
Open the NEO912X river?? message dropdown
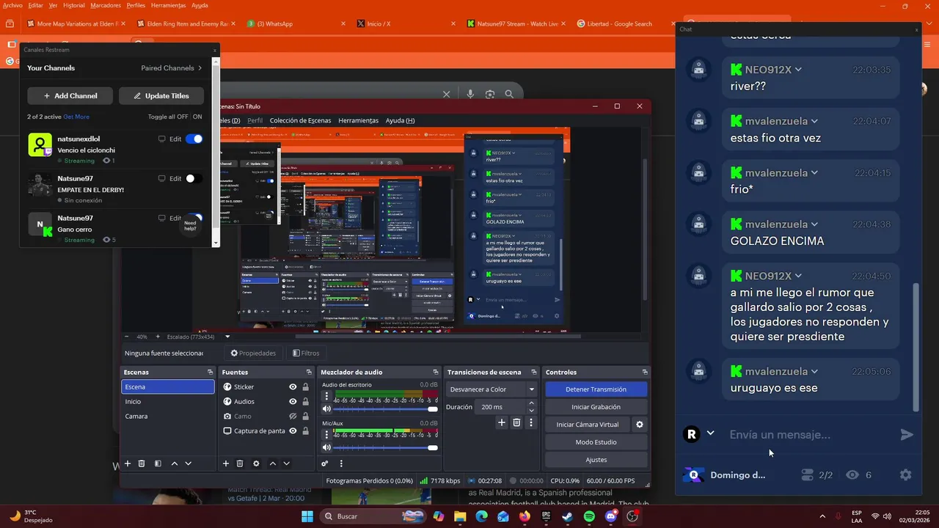[x=798, y=70]
